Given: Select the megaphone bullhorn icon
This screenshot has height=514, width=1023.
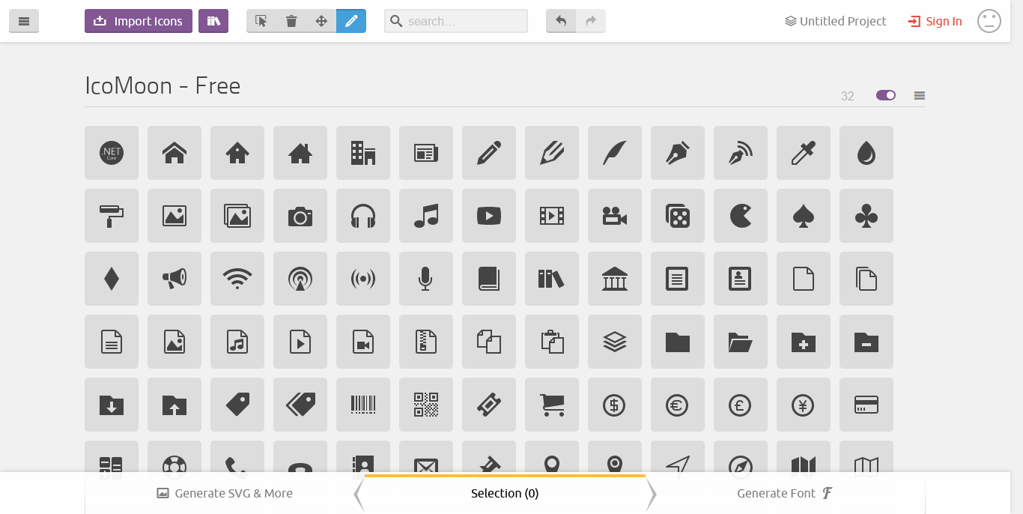Looking at the screenshot, I should (x=174, y=279).
